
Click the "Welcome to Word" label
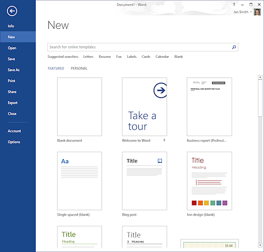coord(136,140)
